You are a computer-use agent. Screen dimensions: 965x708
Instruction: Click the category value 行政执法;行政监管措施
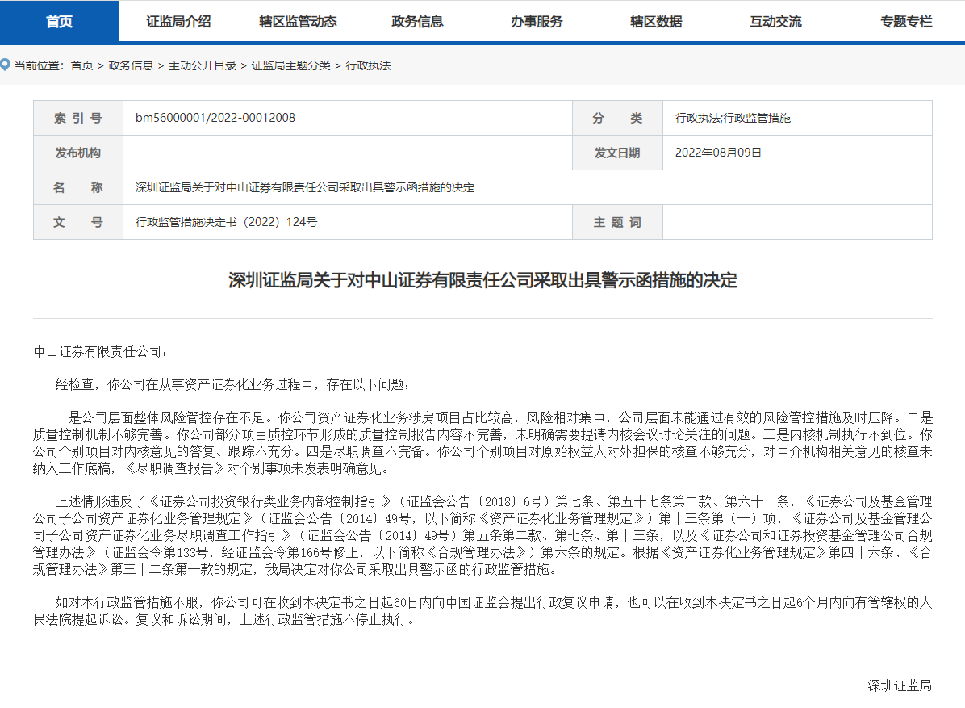pos(733,119)
